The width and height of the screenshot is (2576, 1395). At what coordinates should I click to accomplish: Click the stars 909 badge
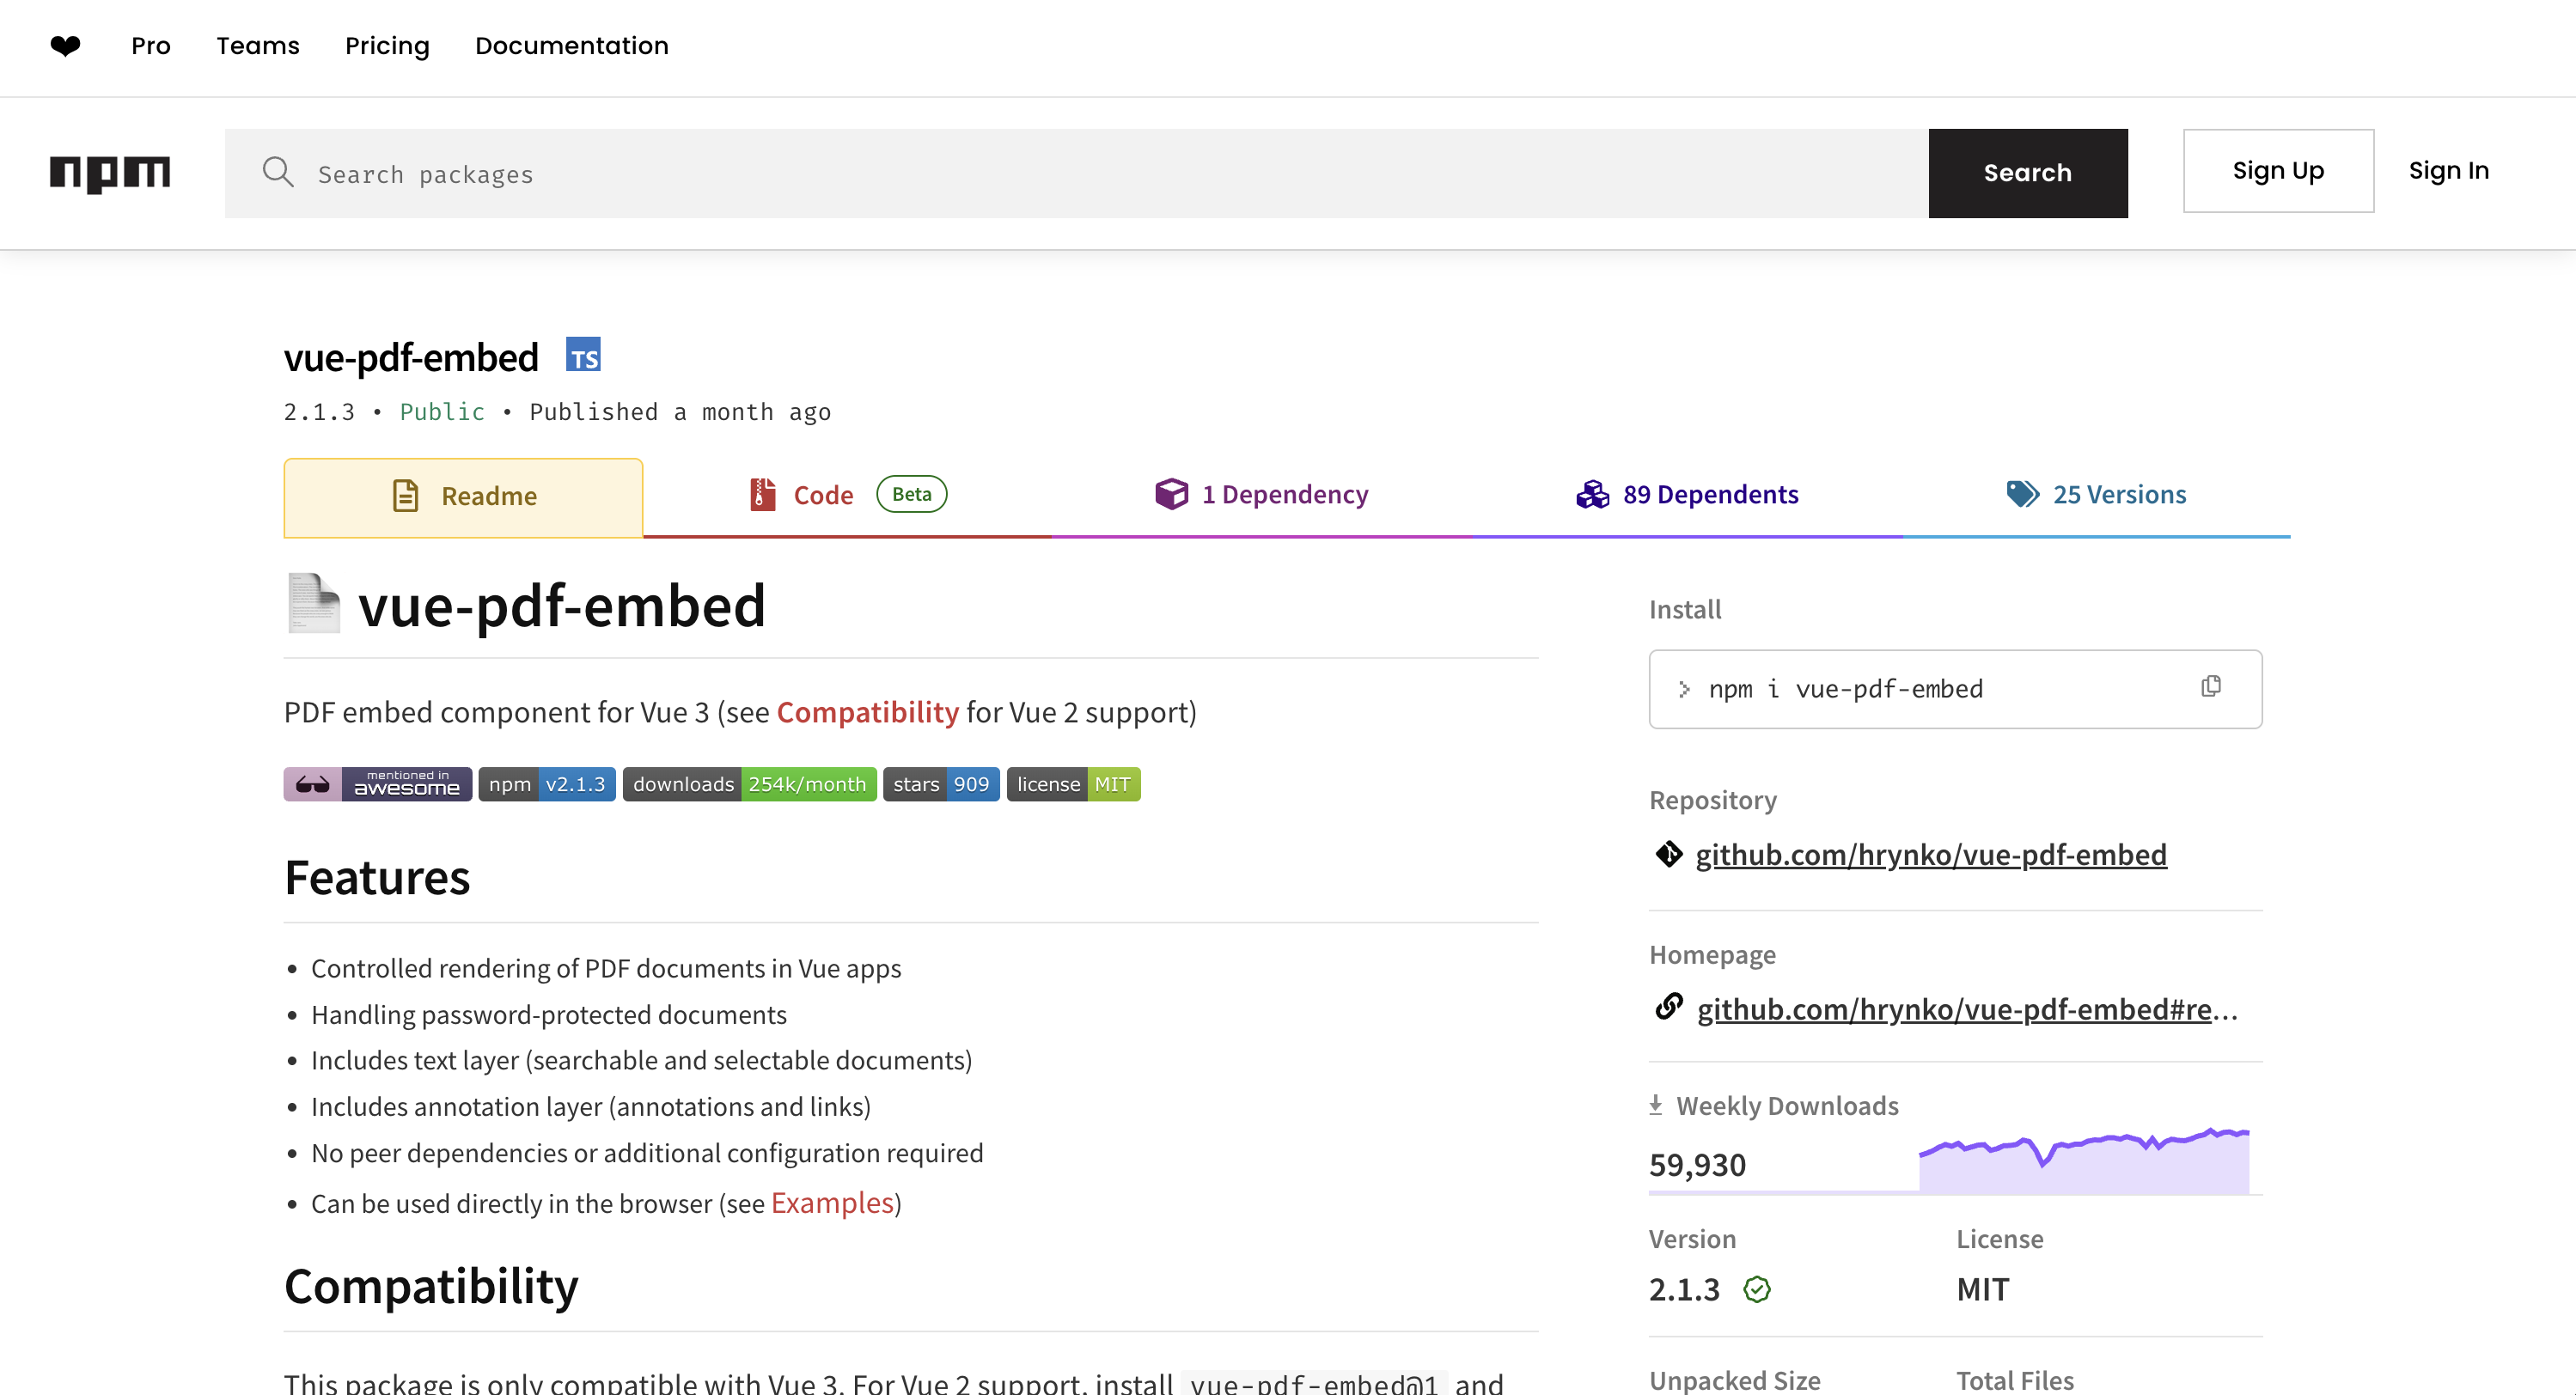click(x=941, y=784)
